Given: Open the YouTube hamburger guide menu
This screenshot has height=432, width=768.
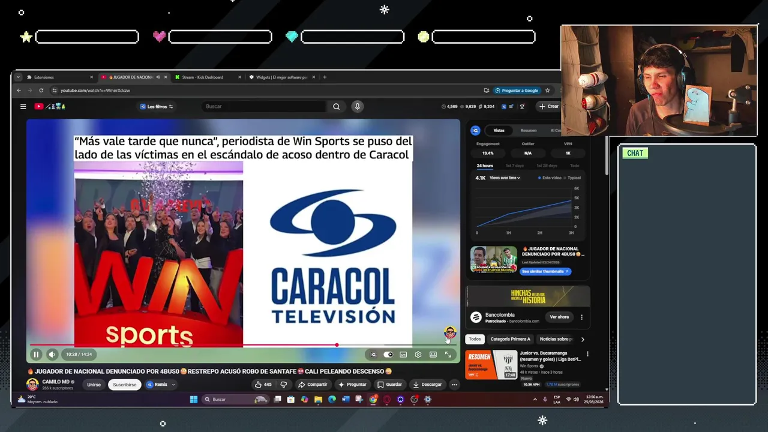Looking at the screenshot, I should click(23, 106).
